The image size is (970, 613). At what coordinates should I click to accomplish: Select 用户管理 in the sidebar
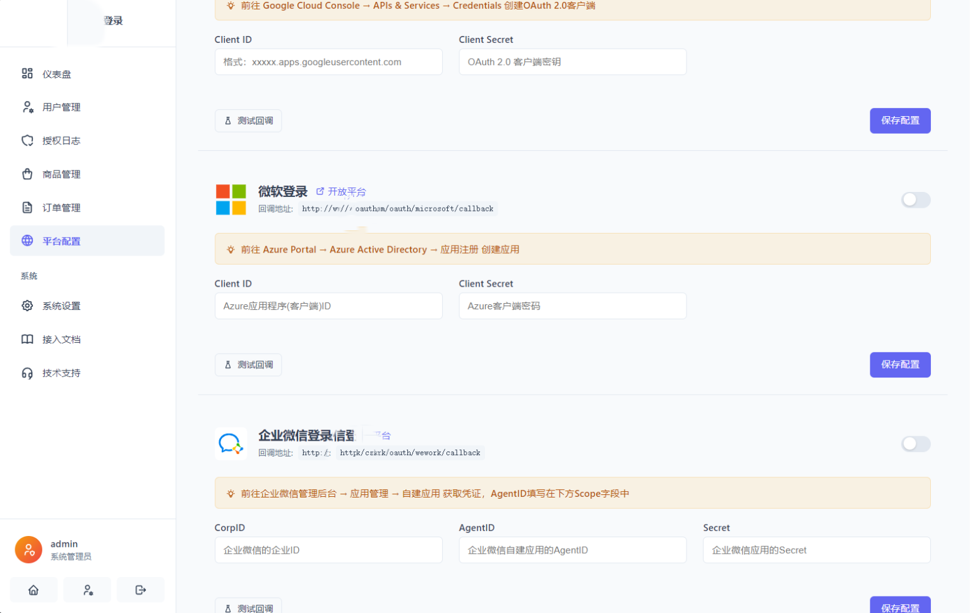click(x=61, y=107)
